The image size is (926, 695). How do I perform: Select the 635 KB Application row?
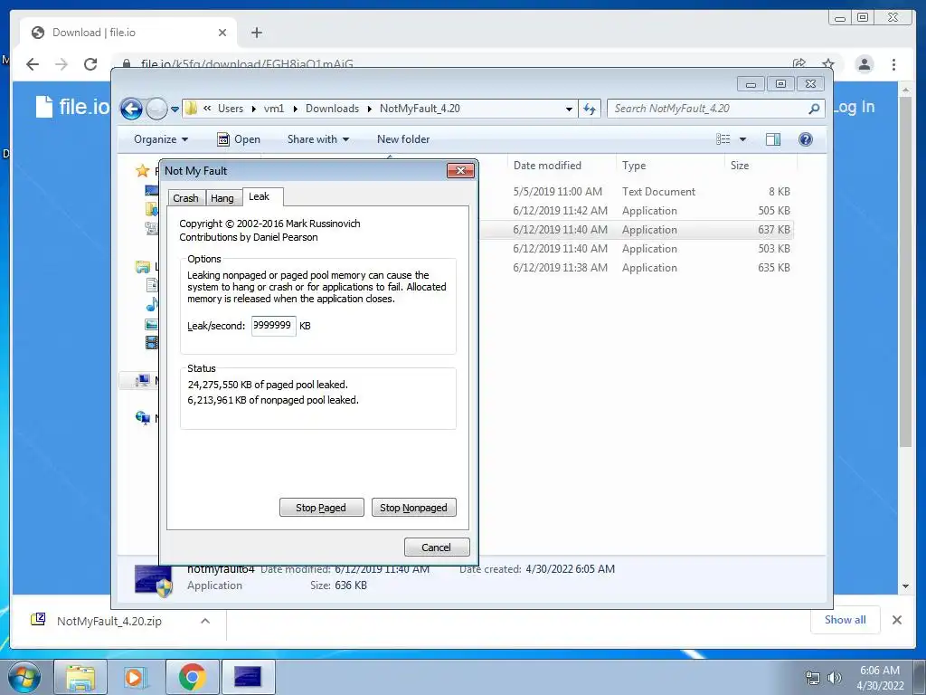click(x=638, y=268)
